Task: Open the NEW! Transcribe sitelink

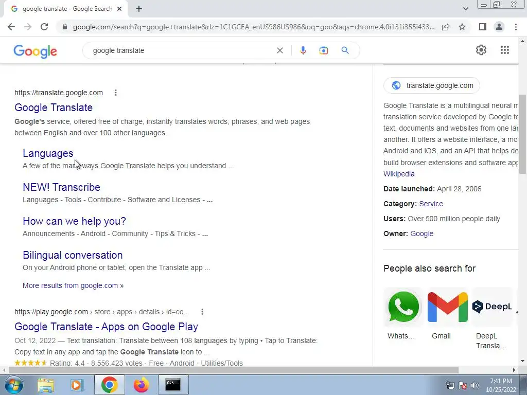Action: click(62, 187)
